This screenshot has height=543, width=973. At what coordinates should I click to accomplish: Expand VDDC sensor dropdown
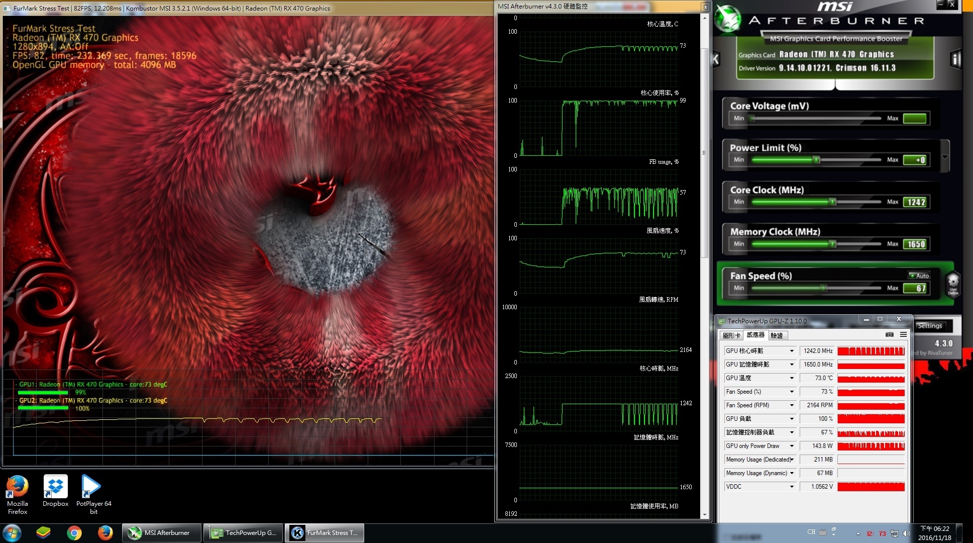[x=792, y=487]
